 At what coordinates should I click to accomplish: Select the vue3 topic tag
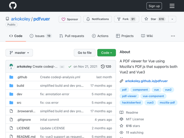150,103
